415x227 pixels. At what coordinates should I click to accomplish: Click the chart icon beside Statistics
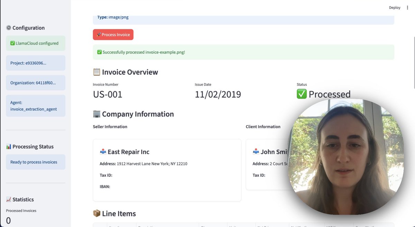tap(9, 199)
